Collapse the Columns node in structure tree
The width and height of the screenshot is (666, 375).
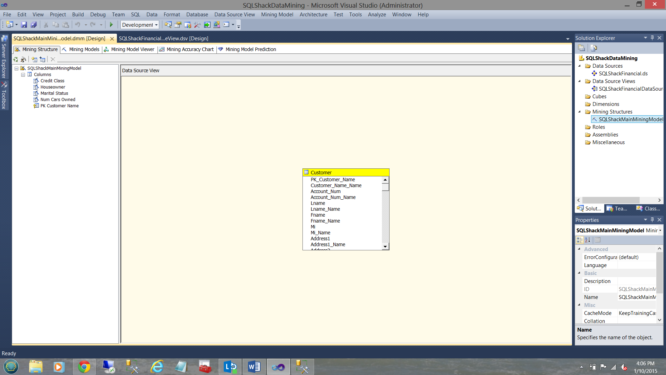[23, 75]
